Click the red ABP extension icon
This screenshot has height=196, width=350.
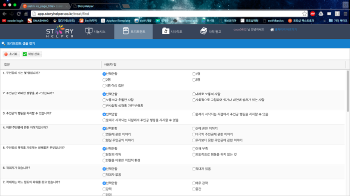tap(312, 14)
